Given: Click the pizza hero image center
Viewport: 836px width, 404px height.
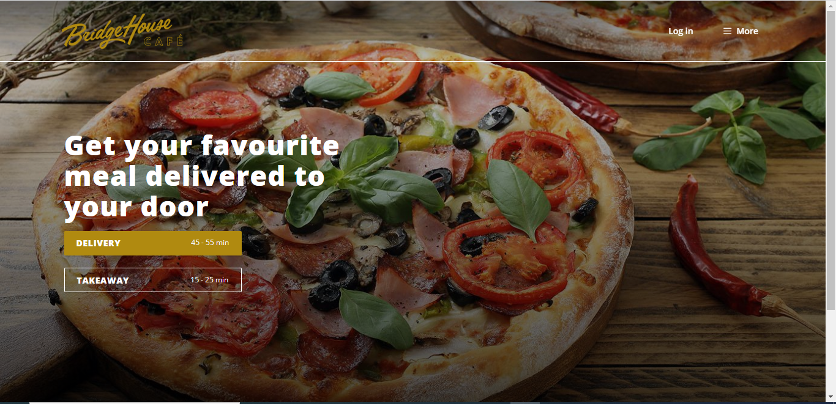Looking at the screenshot, I should [334, 220].
